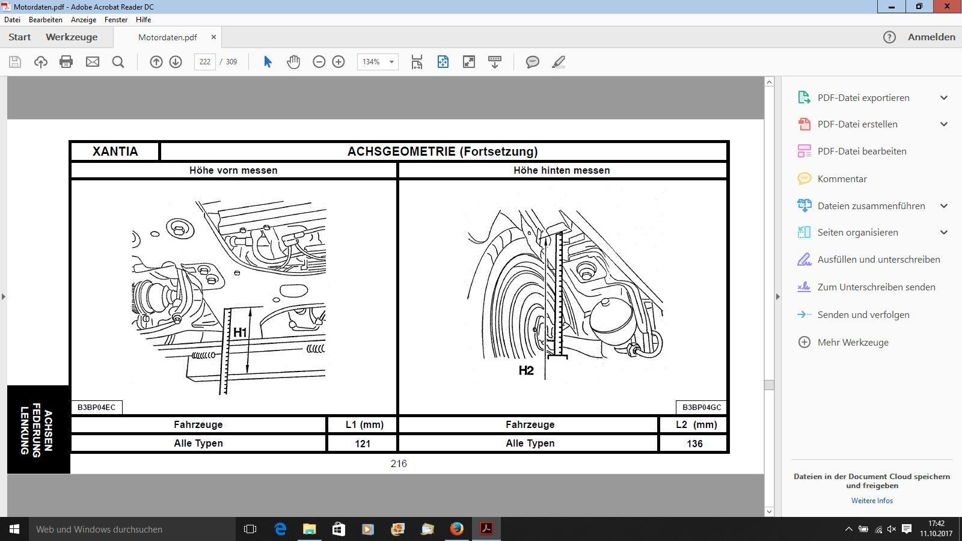Follow the Weitere Infos link

872,500
